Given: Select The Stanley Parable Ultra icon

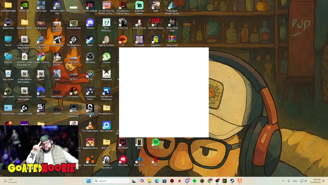Looking at the screenshot, I should (74, 111).
